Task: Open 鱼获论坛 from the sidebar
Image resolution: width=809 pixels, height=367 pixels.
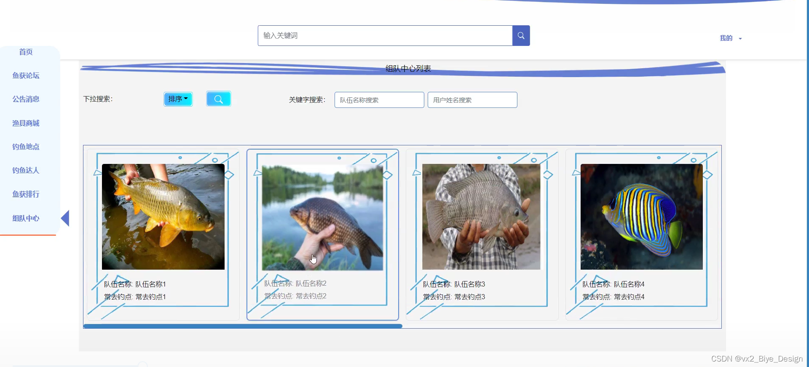Action: [26, 75]
